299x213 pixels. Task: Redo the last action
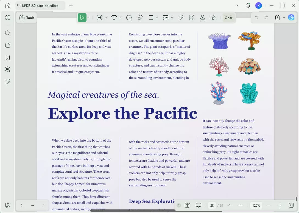tap(266, 18)
